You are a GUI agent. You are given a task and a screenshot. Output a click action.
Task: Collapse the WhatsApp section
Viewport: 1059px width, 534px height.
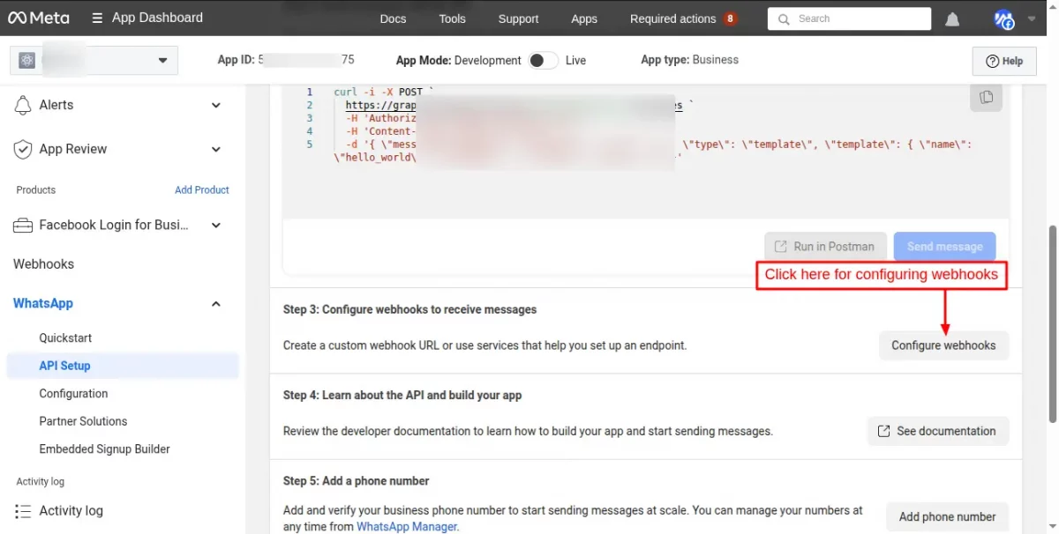coord(215,303)
